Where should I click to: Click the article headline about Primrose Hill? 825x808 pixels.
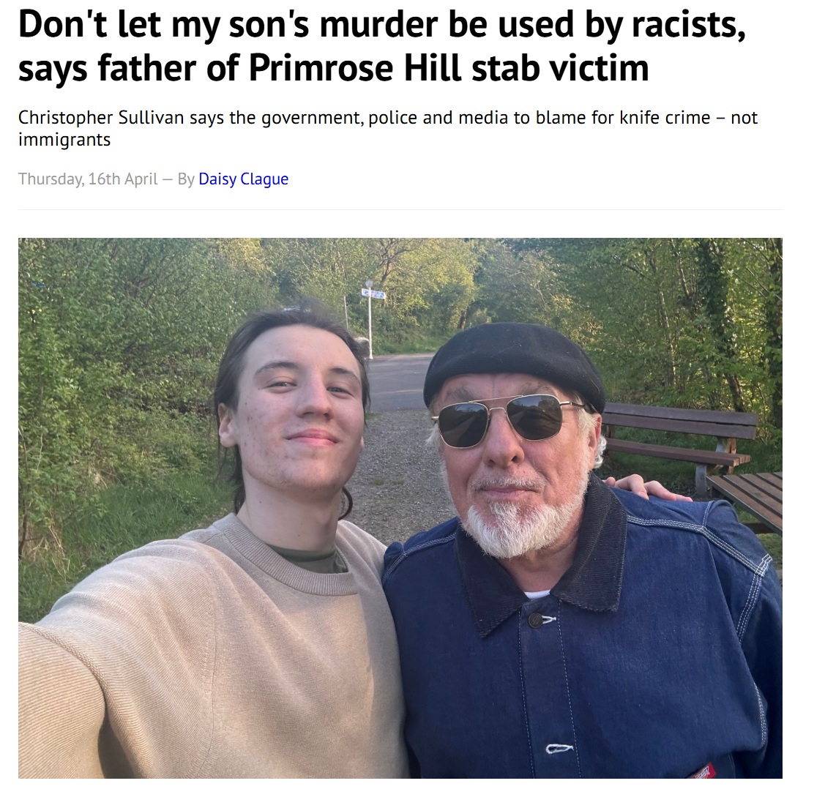pos(381,46)
